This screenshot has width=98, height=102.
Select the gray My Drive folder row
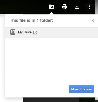click(52, 32)
